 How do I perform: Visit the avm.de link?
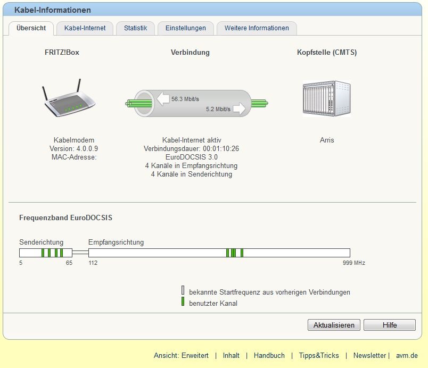(407, 355)
